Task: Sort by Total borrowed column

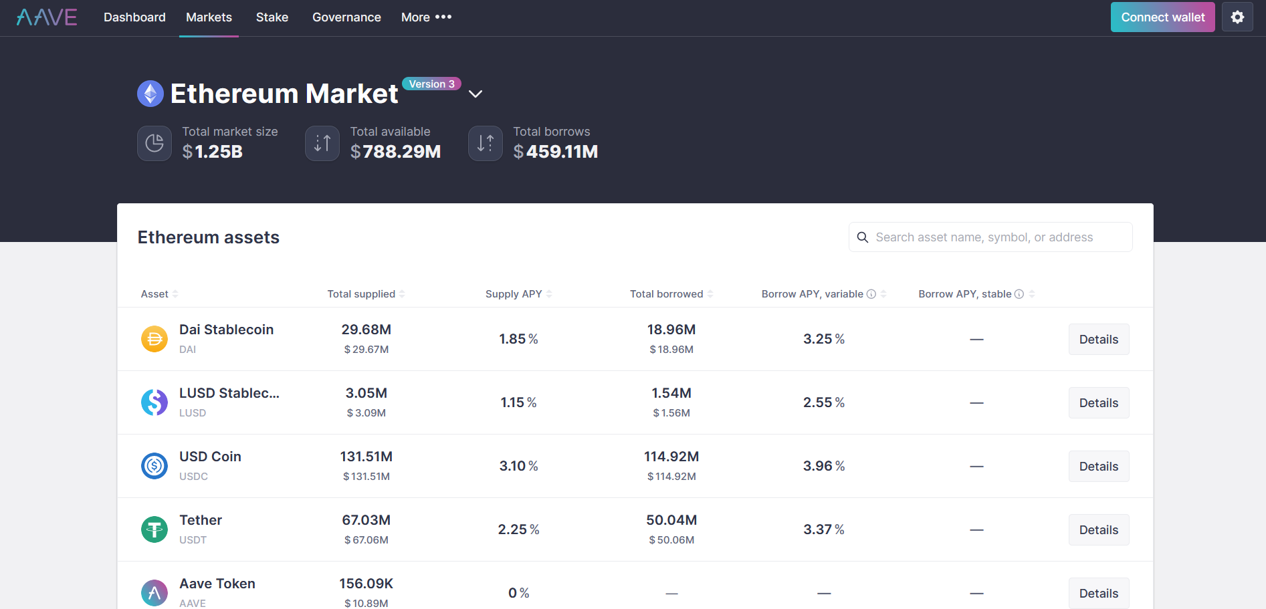Action: coord(671,294)
